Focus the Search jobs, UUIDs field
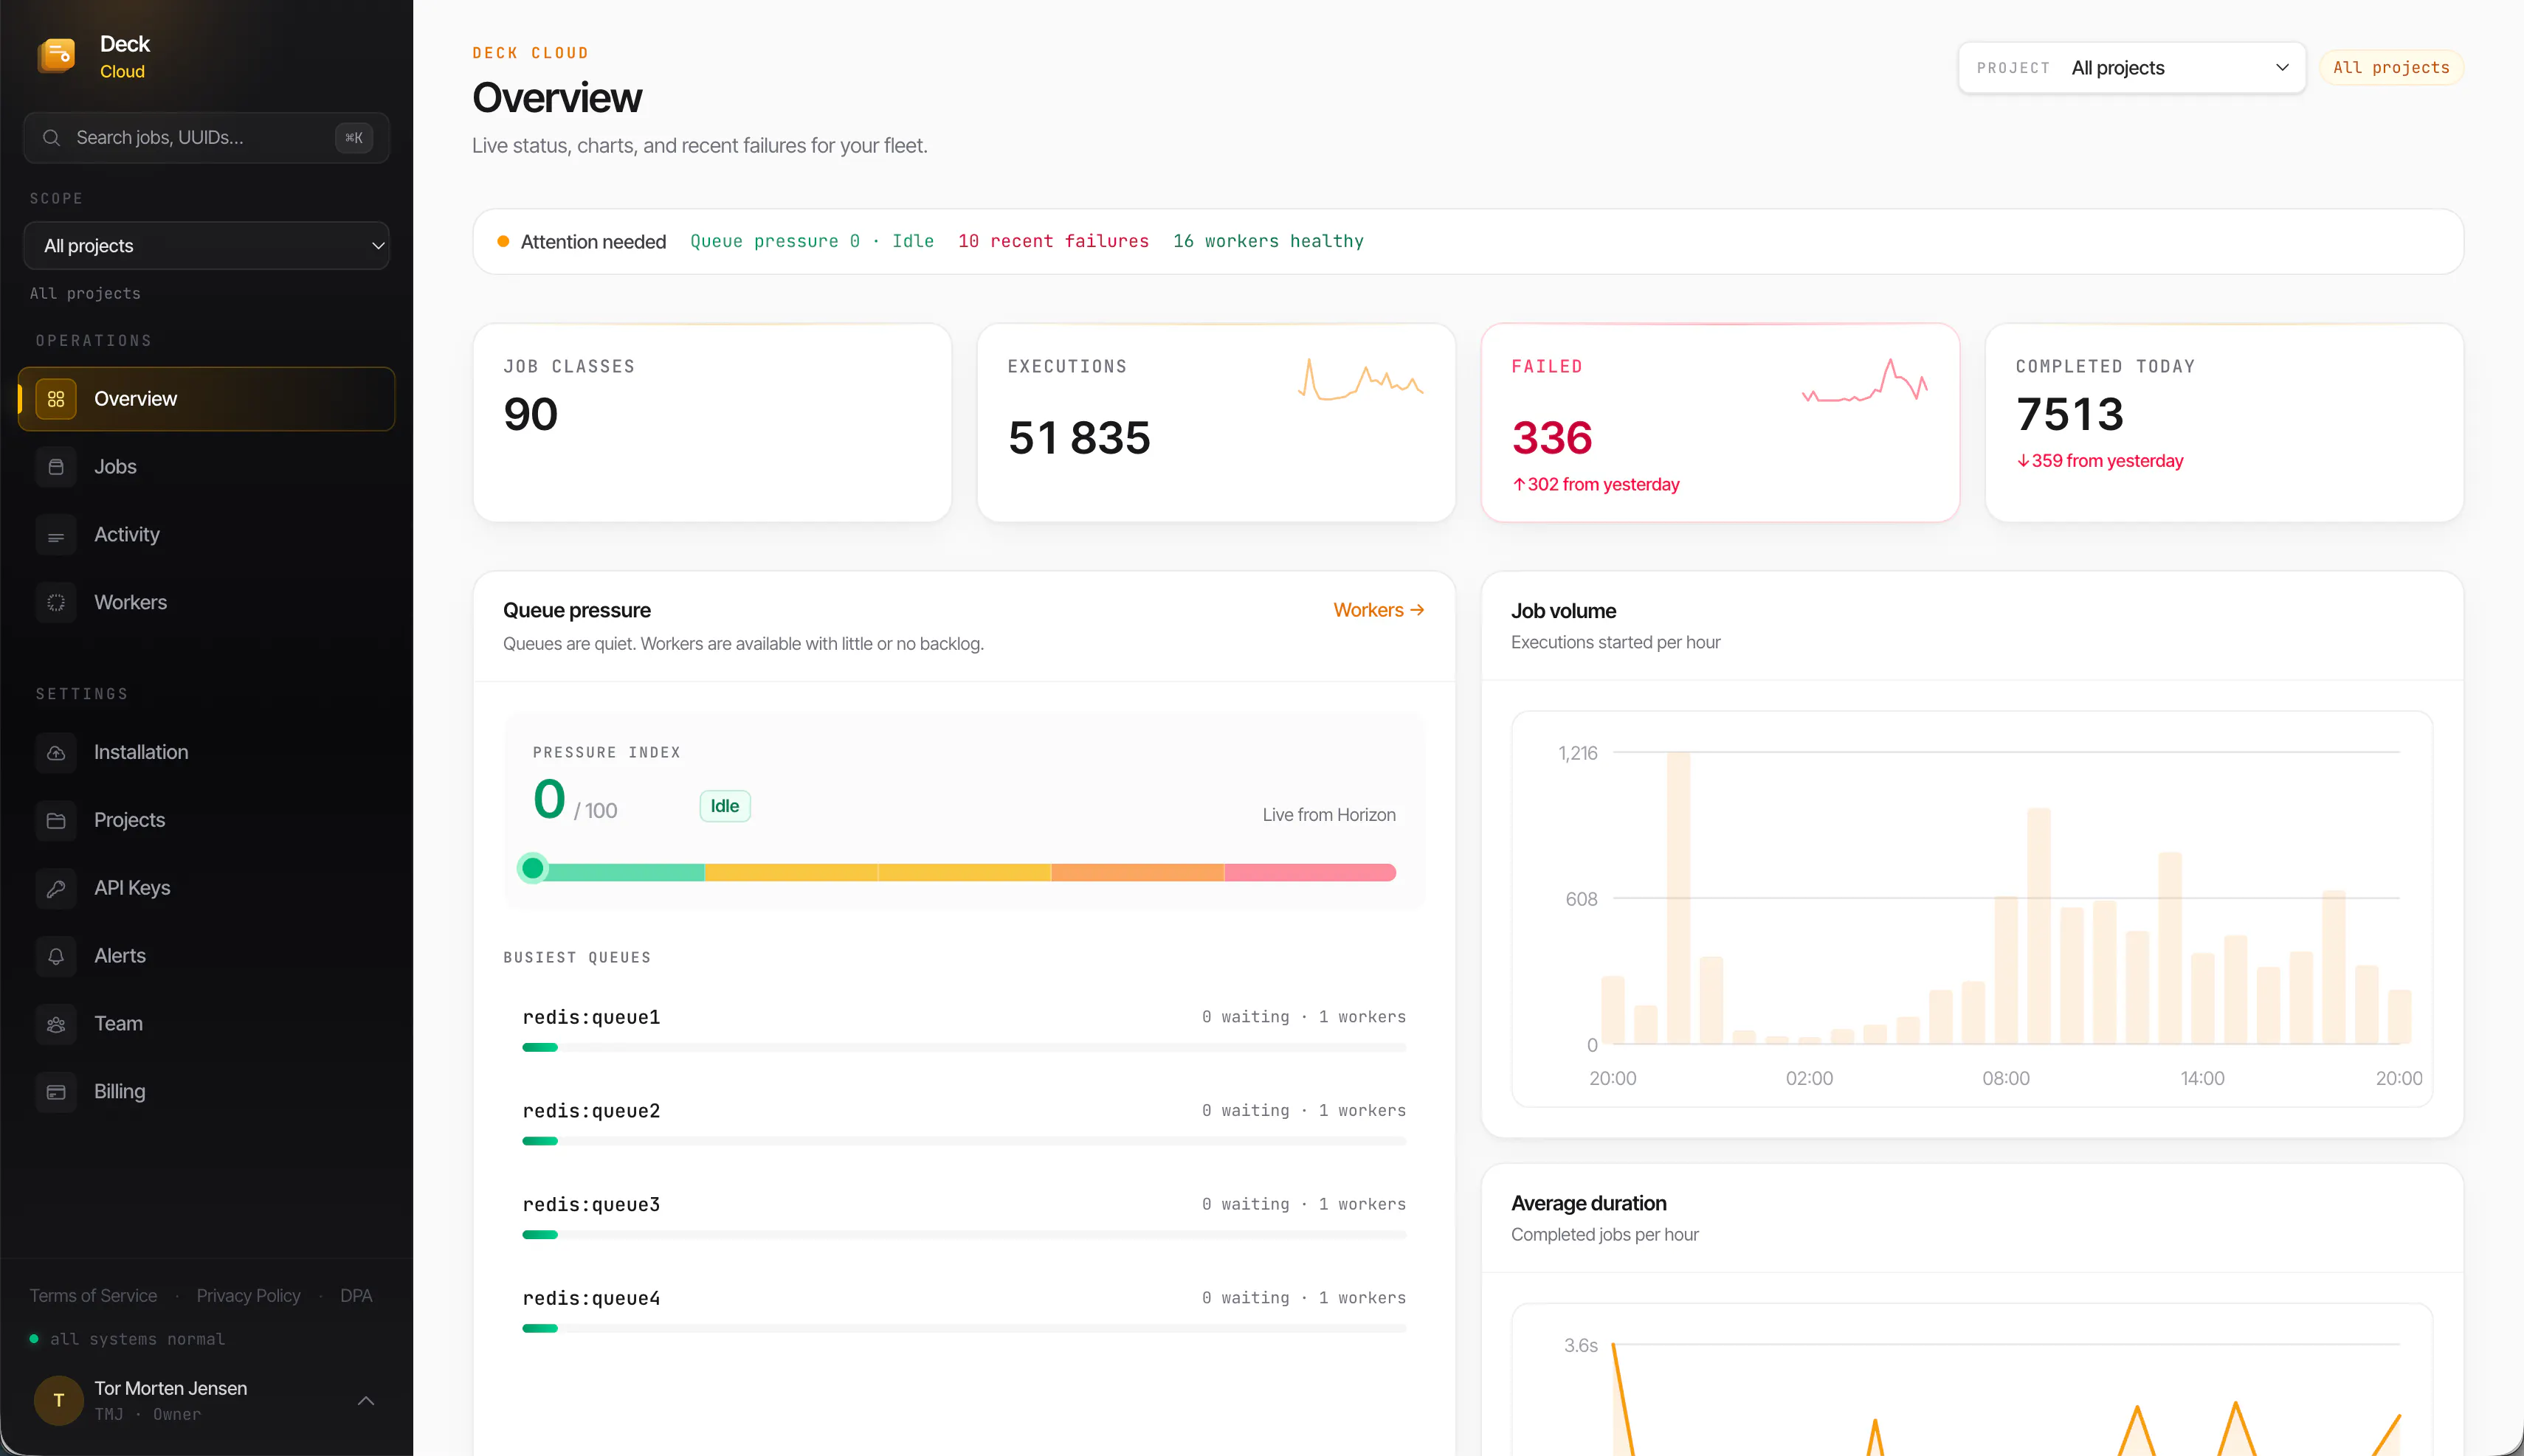Screen dimensions: 2524x1456 207,138
